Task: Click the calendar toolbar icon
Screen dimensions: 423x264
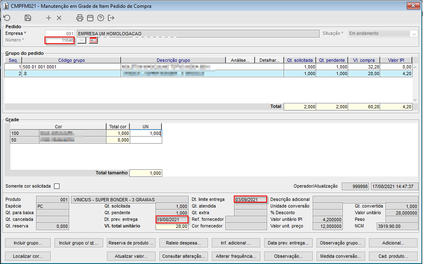Action: click(90, 18)
